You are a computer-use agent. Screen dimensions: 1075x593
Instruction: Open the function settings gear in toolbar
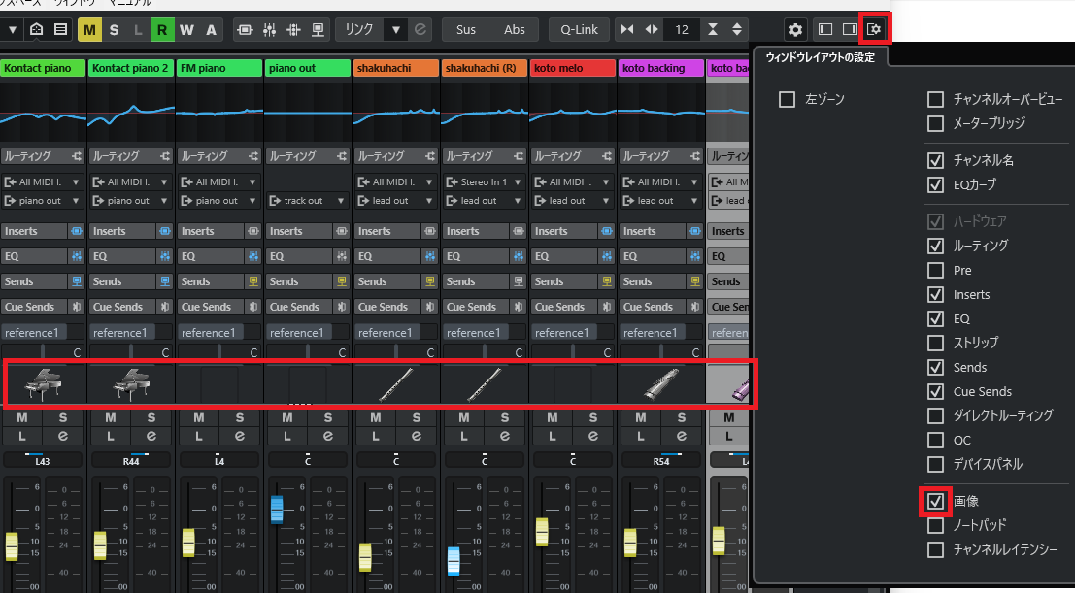(796, 30)
